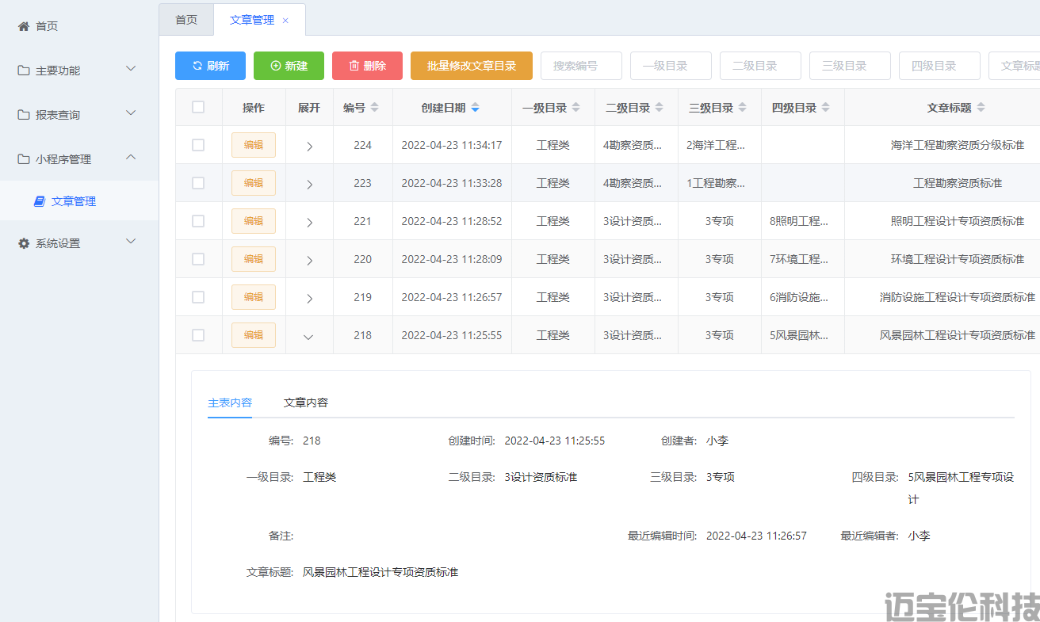Click the home icon beside 首页

(x=24, y=26)
